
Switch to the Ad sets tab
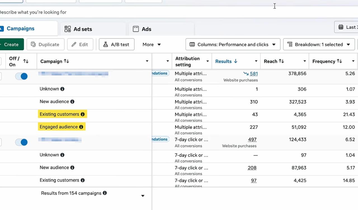click(93, 29)
